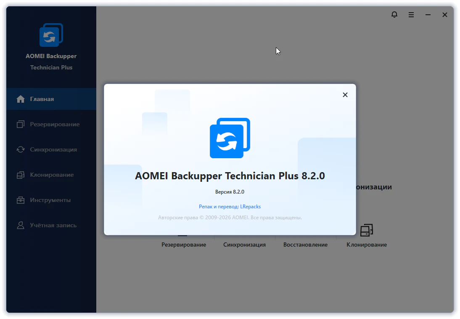Minimize the AOMEI Backupper window
This screenshot has width=460, height=319.
point(428,15)
